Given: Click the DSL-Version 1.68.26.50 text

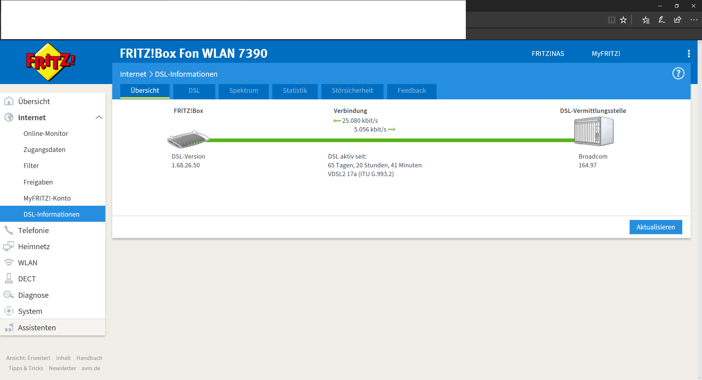Looking at the screenshot, I should pos(188,161).
